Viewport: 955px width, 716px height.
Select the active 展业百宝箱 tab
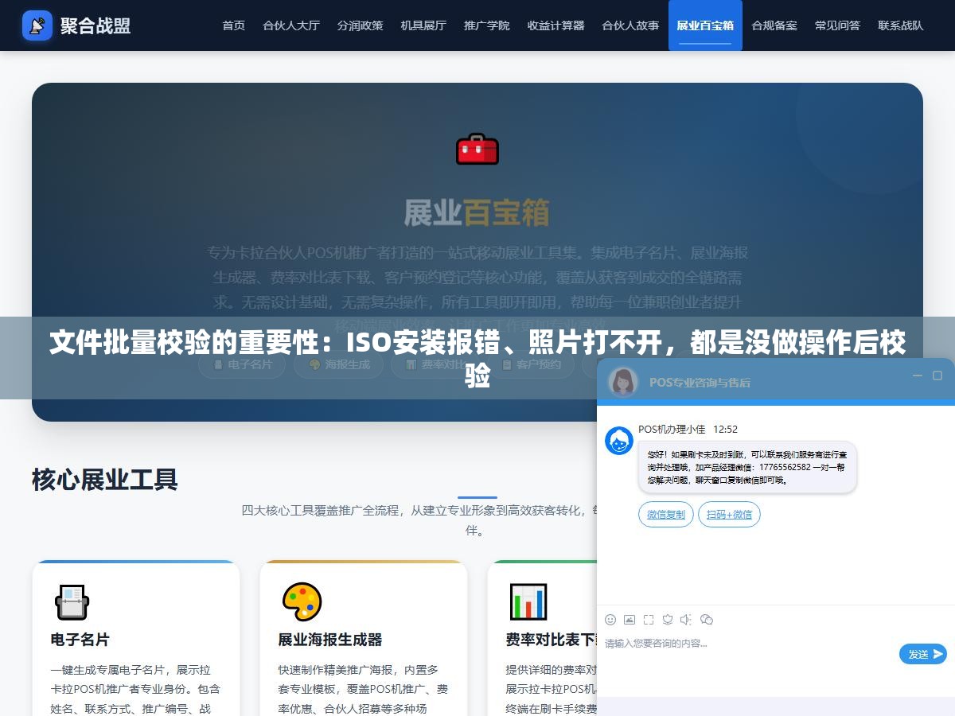tap(705, 25)
